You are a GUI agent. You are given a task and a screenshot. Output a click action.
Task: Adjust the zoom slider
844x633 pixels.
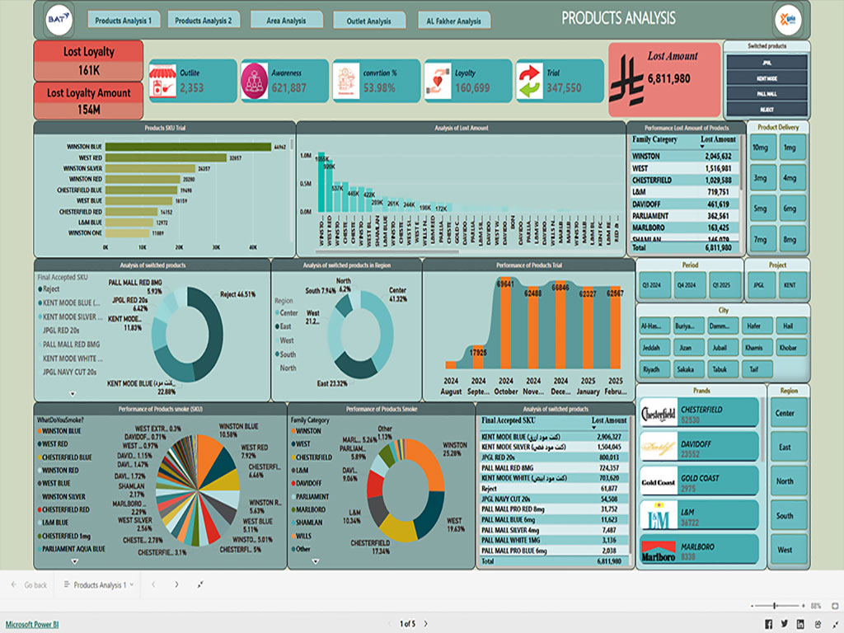[x=775, y=606]
